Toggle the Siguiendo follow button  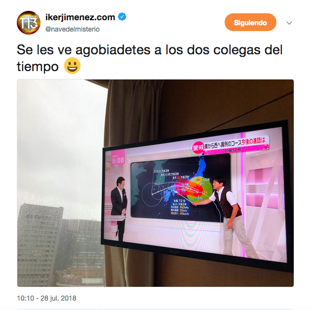tap(250, 23)
